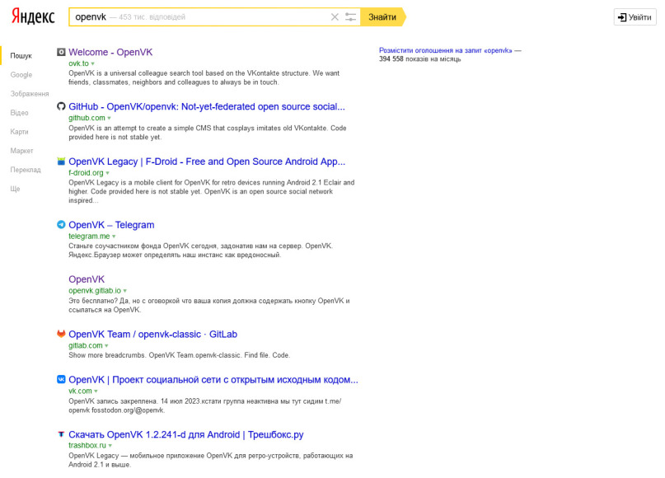This screenshot has width=665, height=478.
Task: Open the Маркет tab
Action: [x=21, y=151]
